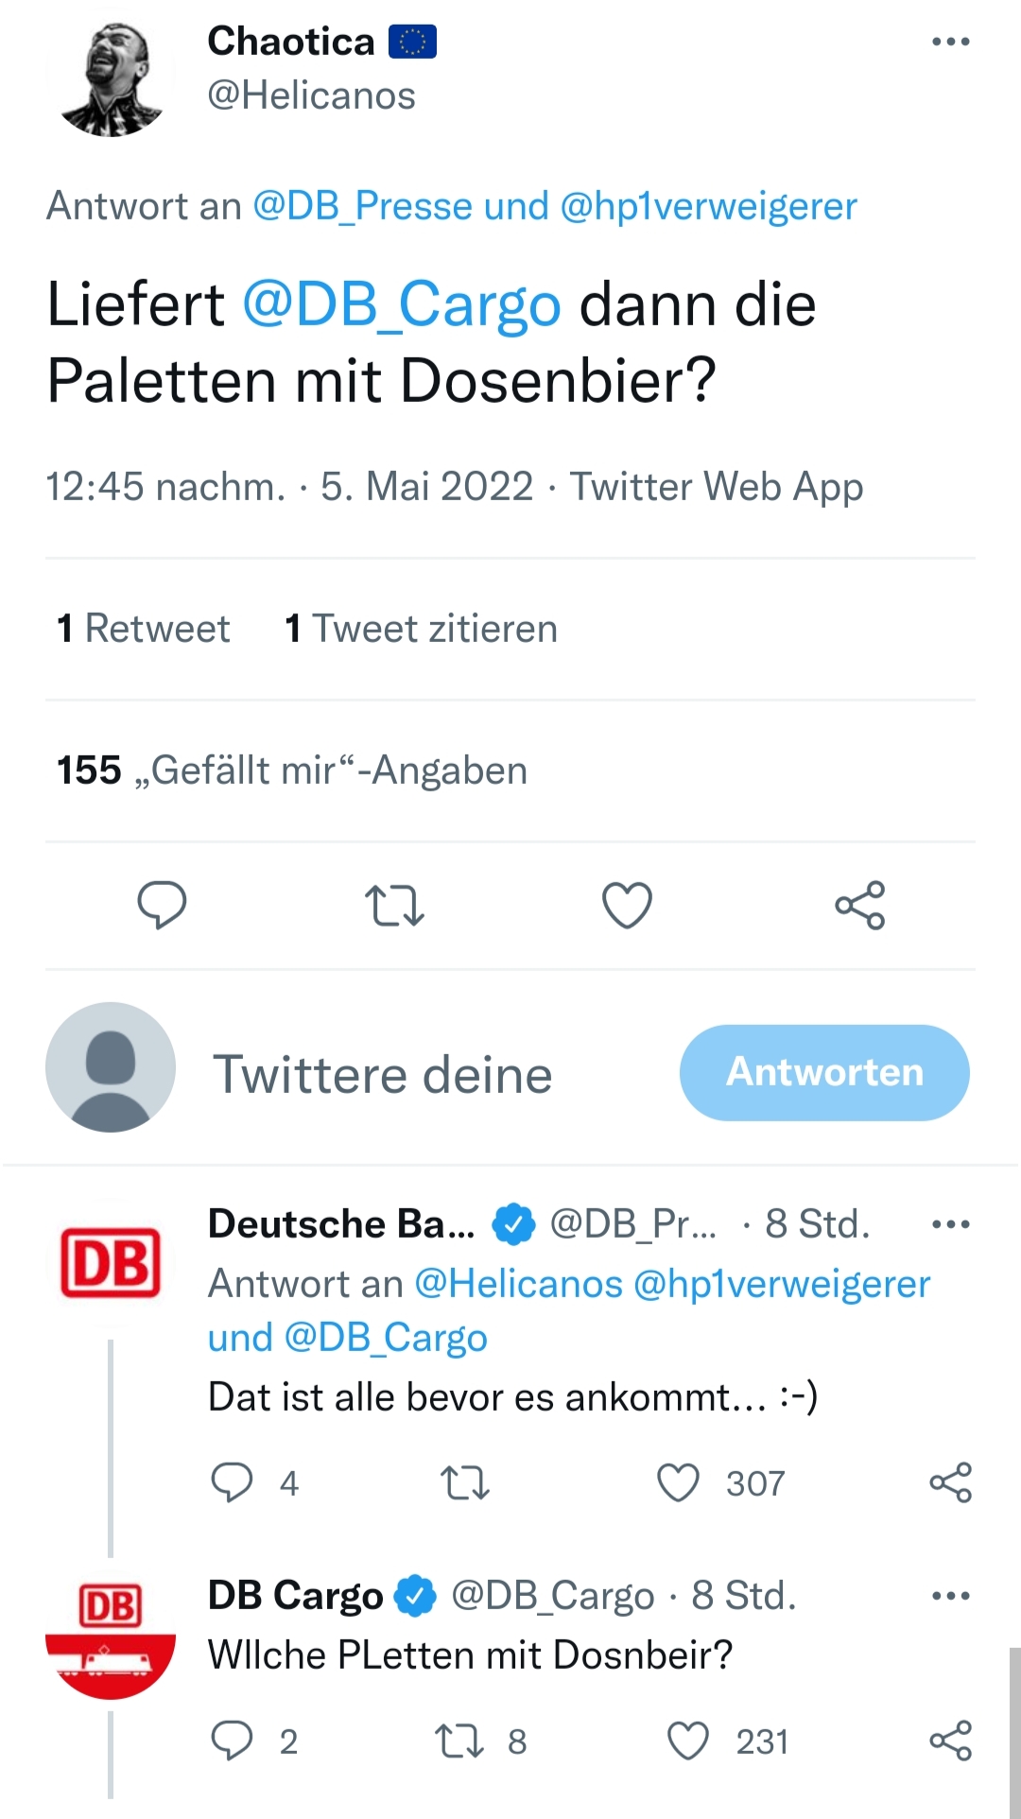1021x1819 pixels.
Task: Retweet the Deutsche Bahn reply
Action: pos(464,1482)
